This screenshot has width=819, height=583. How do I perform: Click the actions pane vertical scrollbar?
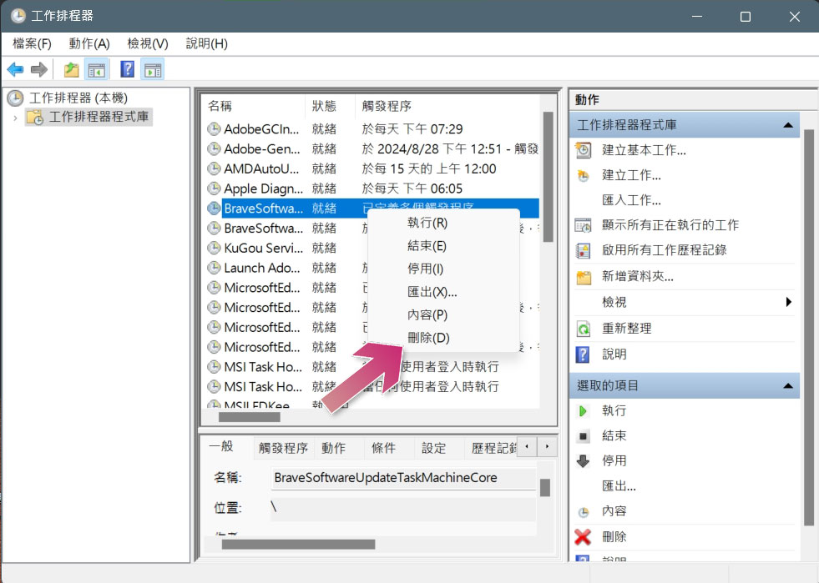coord(808,327)
